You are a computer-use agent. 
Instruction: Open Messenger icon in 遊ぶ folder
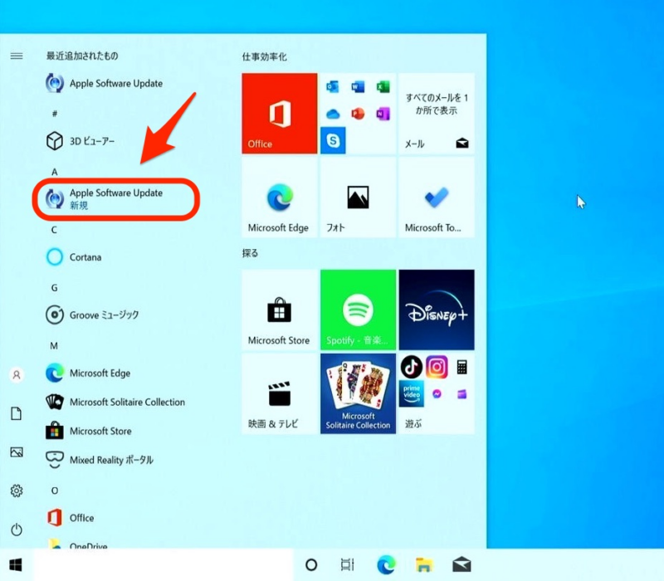point(437,393)
